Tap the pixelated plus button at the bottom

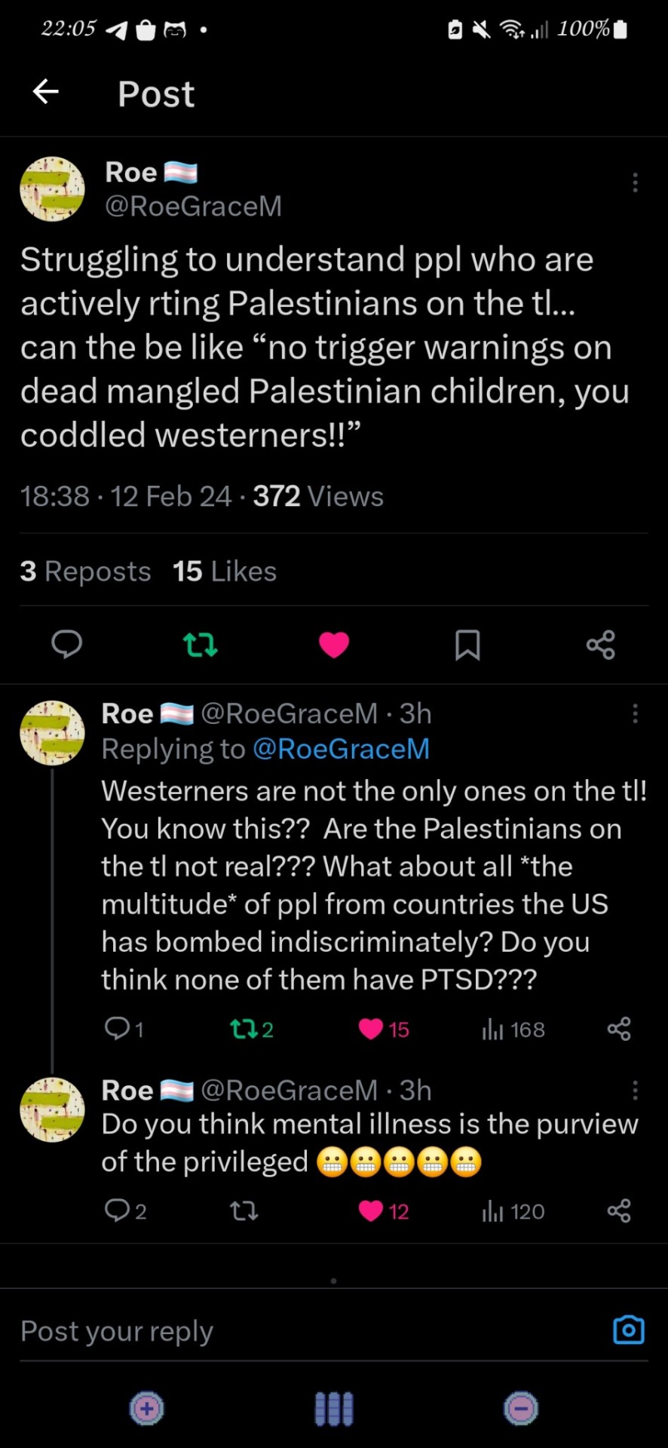click(147, 1408)
